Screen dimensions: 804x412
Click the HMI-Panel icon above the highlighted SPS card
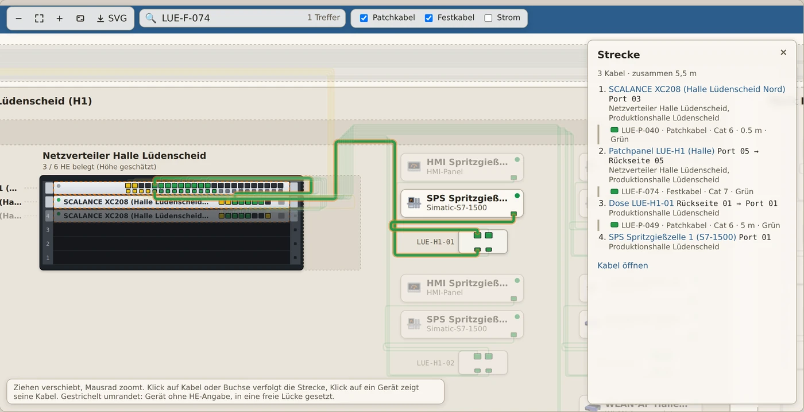coord(413,166)
